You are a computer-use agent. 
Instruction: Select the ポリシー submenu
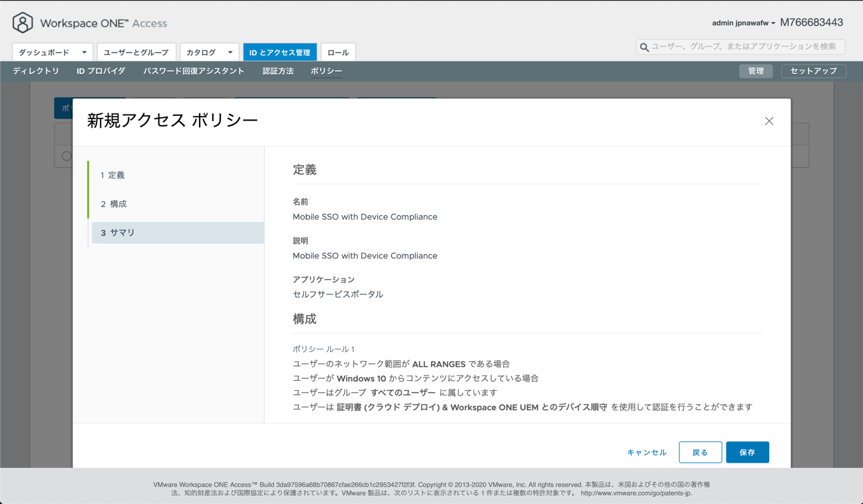click(x=327, y=71)
